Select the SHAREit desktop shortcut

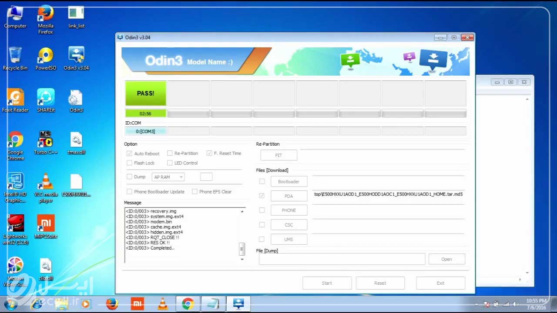coord(46,101)
